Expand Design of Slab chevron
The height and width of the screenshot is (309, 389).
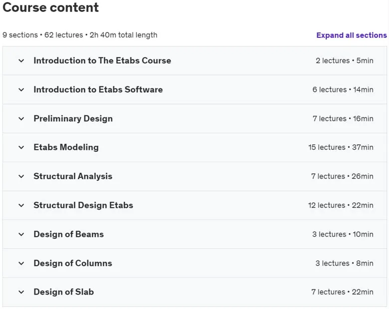pyautogui.click(x=21, y=292)
